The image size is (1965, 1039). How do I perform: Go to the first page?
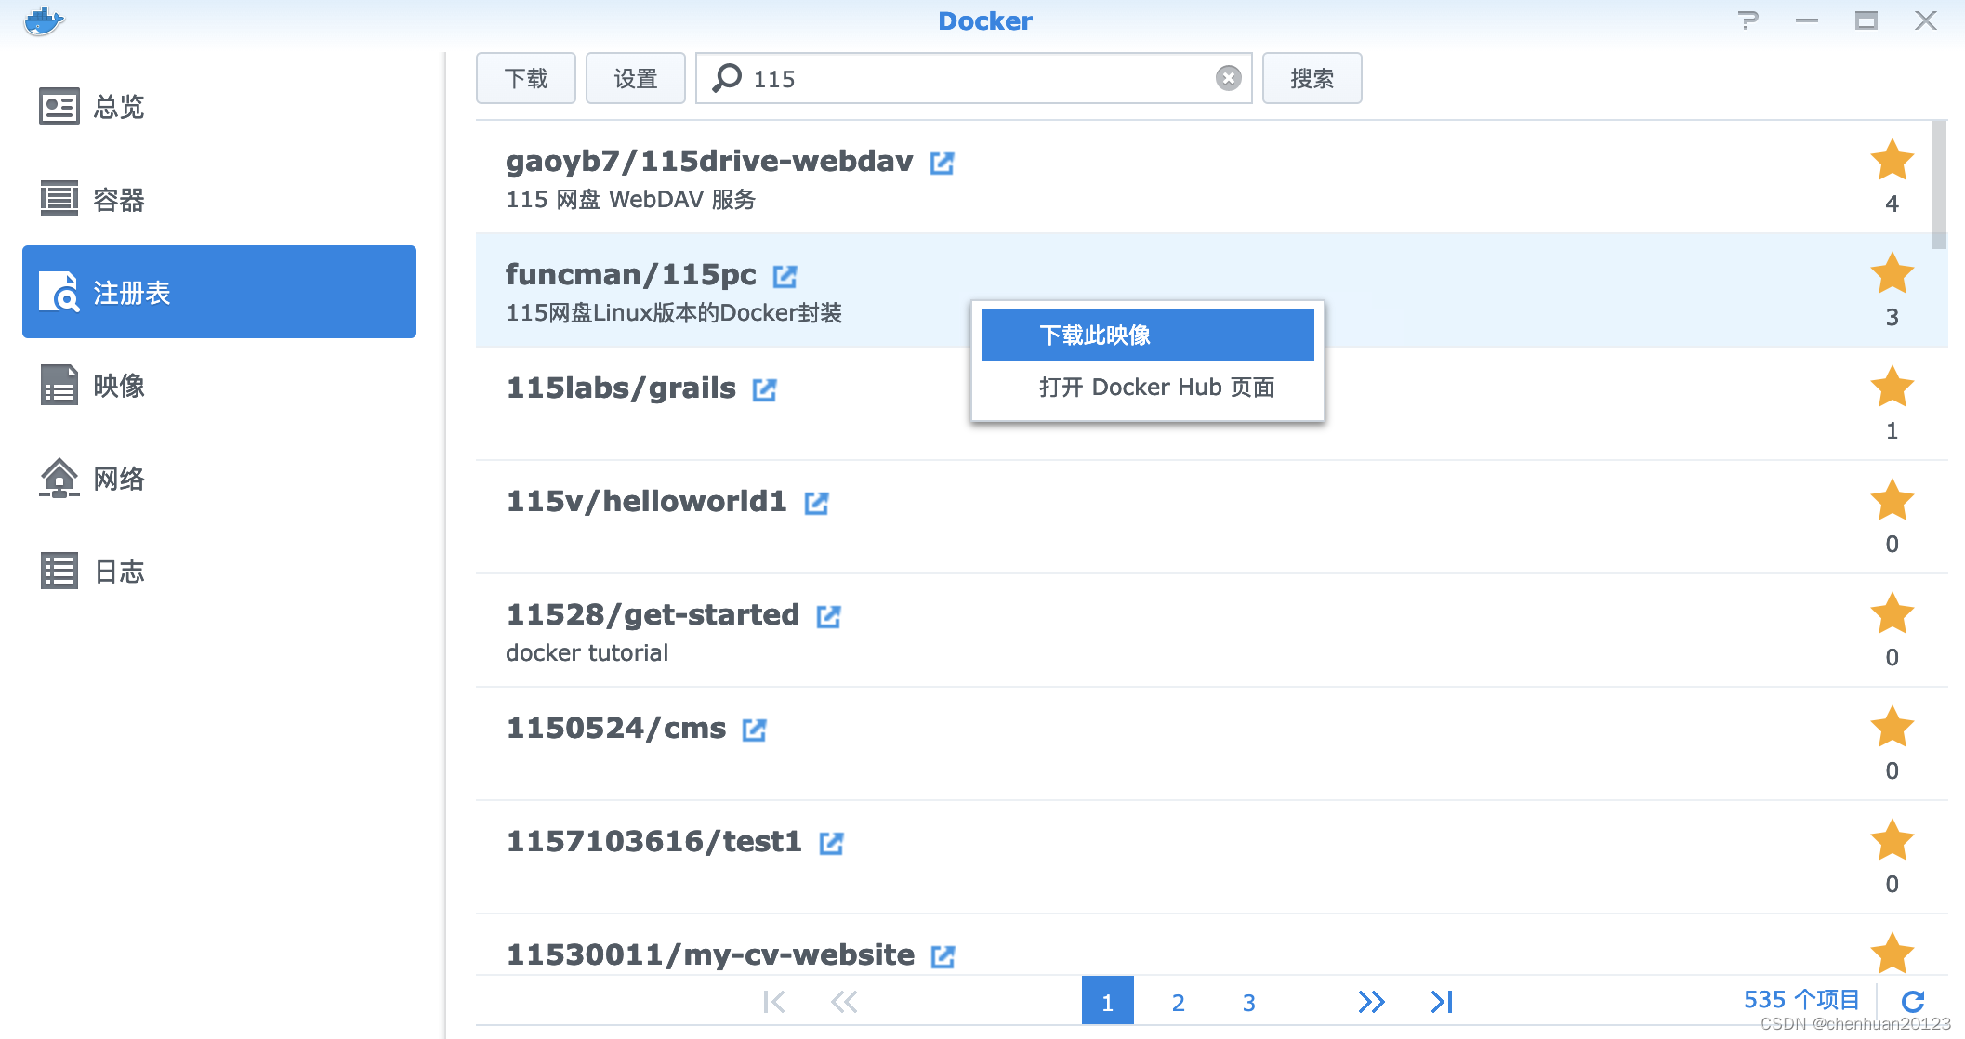coord(773,1001)
